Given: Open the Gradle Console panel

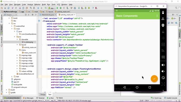Looking at the screenshot, I should (x=171, y=98).
